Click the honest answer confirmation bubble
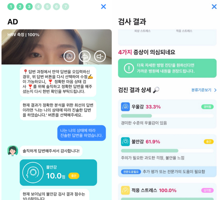 81,133
